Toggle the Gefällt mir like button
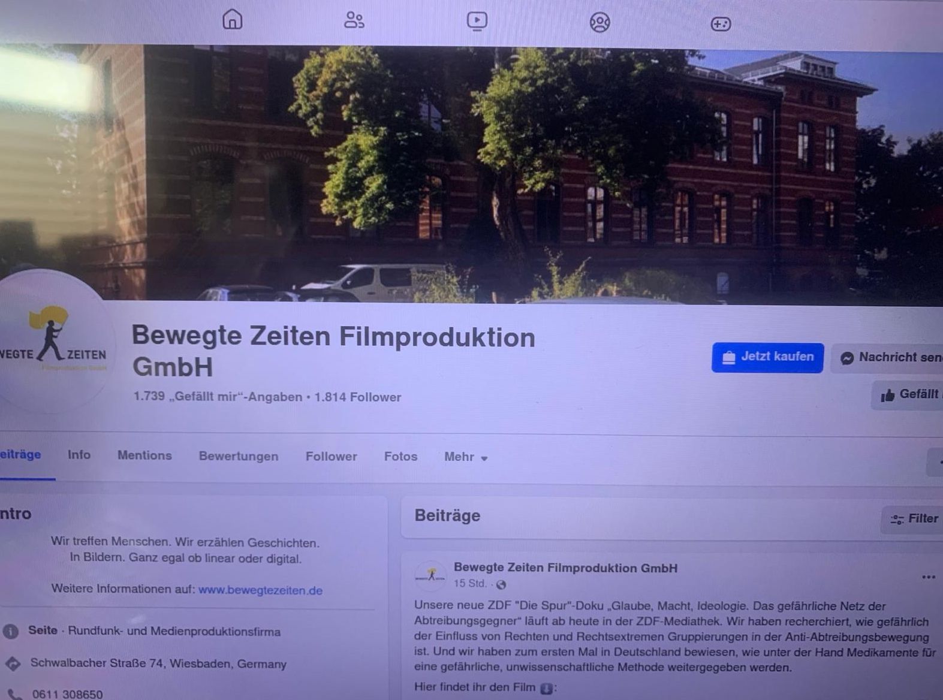This screenshot has width=943, height=700. pyautogui.click(x=908, y=394)
